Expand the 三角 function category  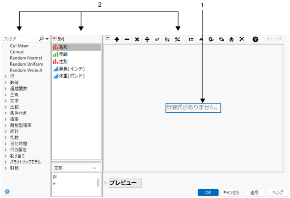coord(5,95)
